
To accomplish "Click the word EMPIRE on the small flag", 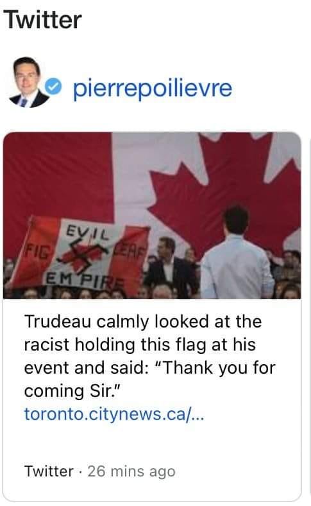I will pyautogui.click(x=85, y=281).
